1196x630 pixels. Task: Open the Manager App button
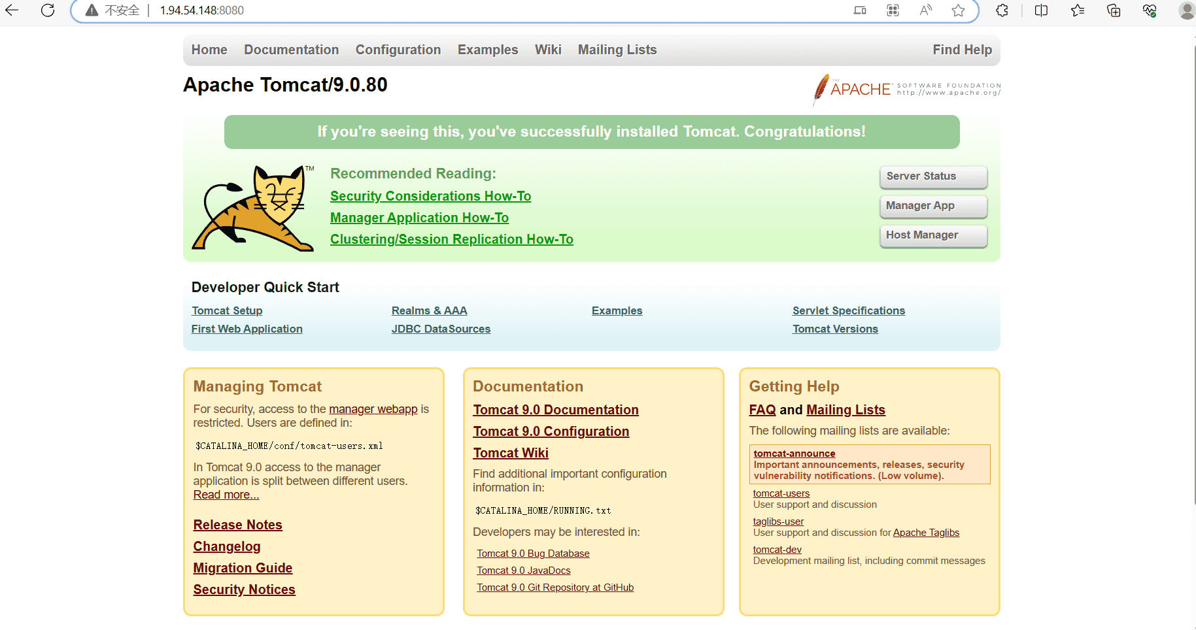point(933,206)
